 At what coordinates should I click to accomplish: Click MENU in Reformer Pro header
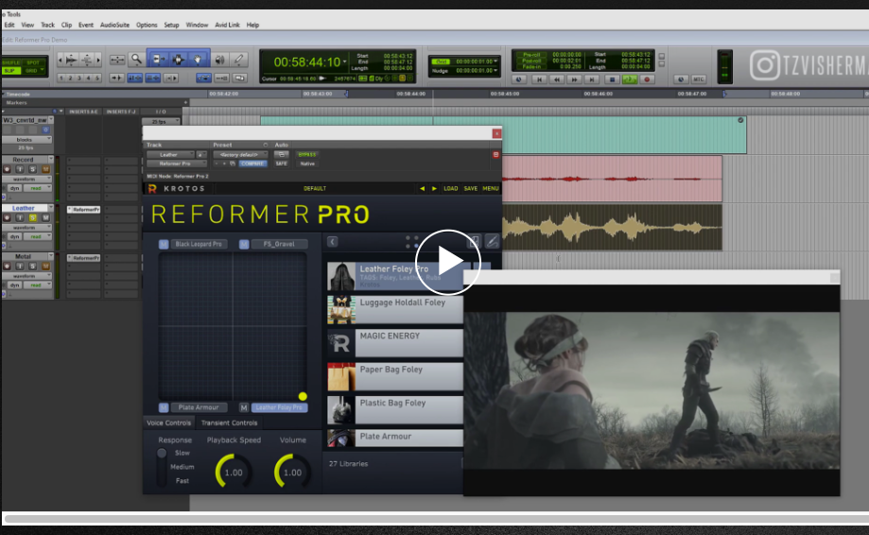pos(491,189)
